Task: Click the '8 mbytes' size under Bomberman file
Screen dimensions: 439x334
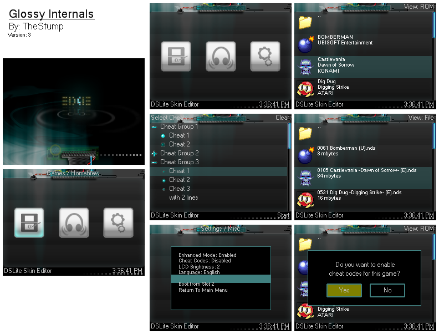Action: pyautogui.click(x=328, y=154)
